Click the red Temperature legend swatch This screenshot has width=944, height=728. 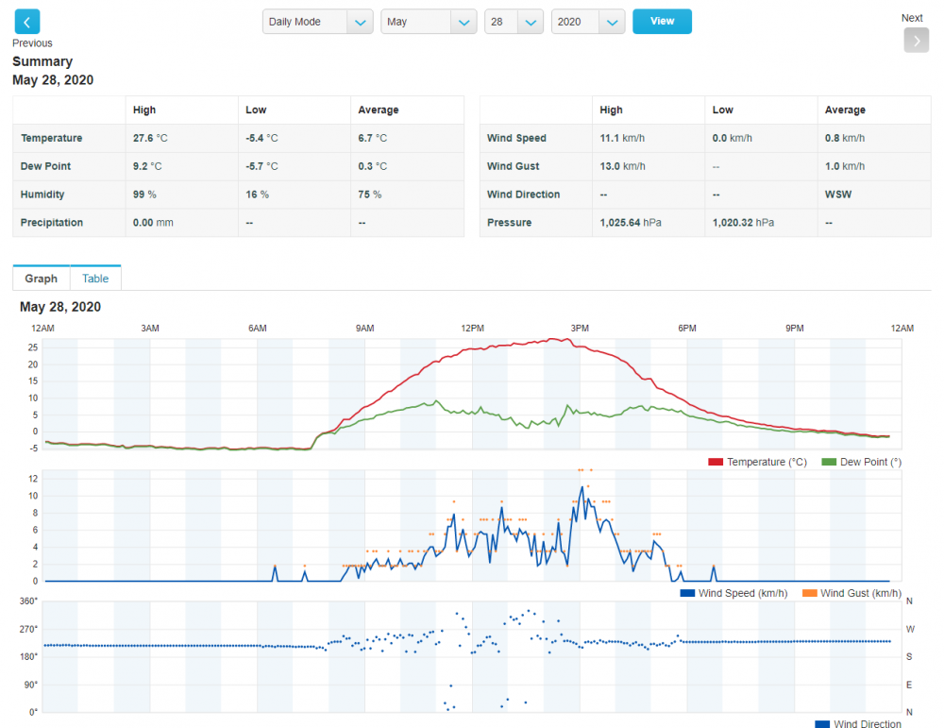coord(716,462)
